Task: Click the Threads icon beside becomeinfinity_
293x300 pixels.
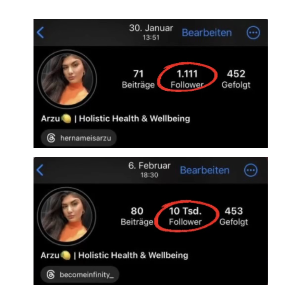Action: pyautogui.click(x=51, y=275)
